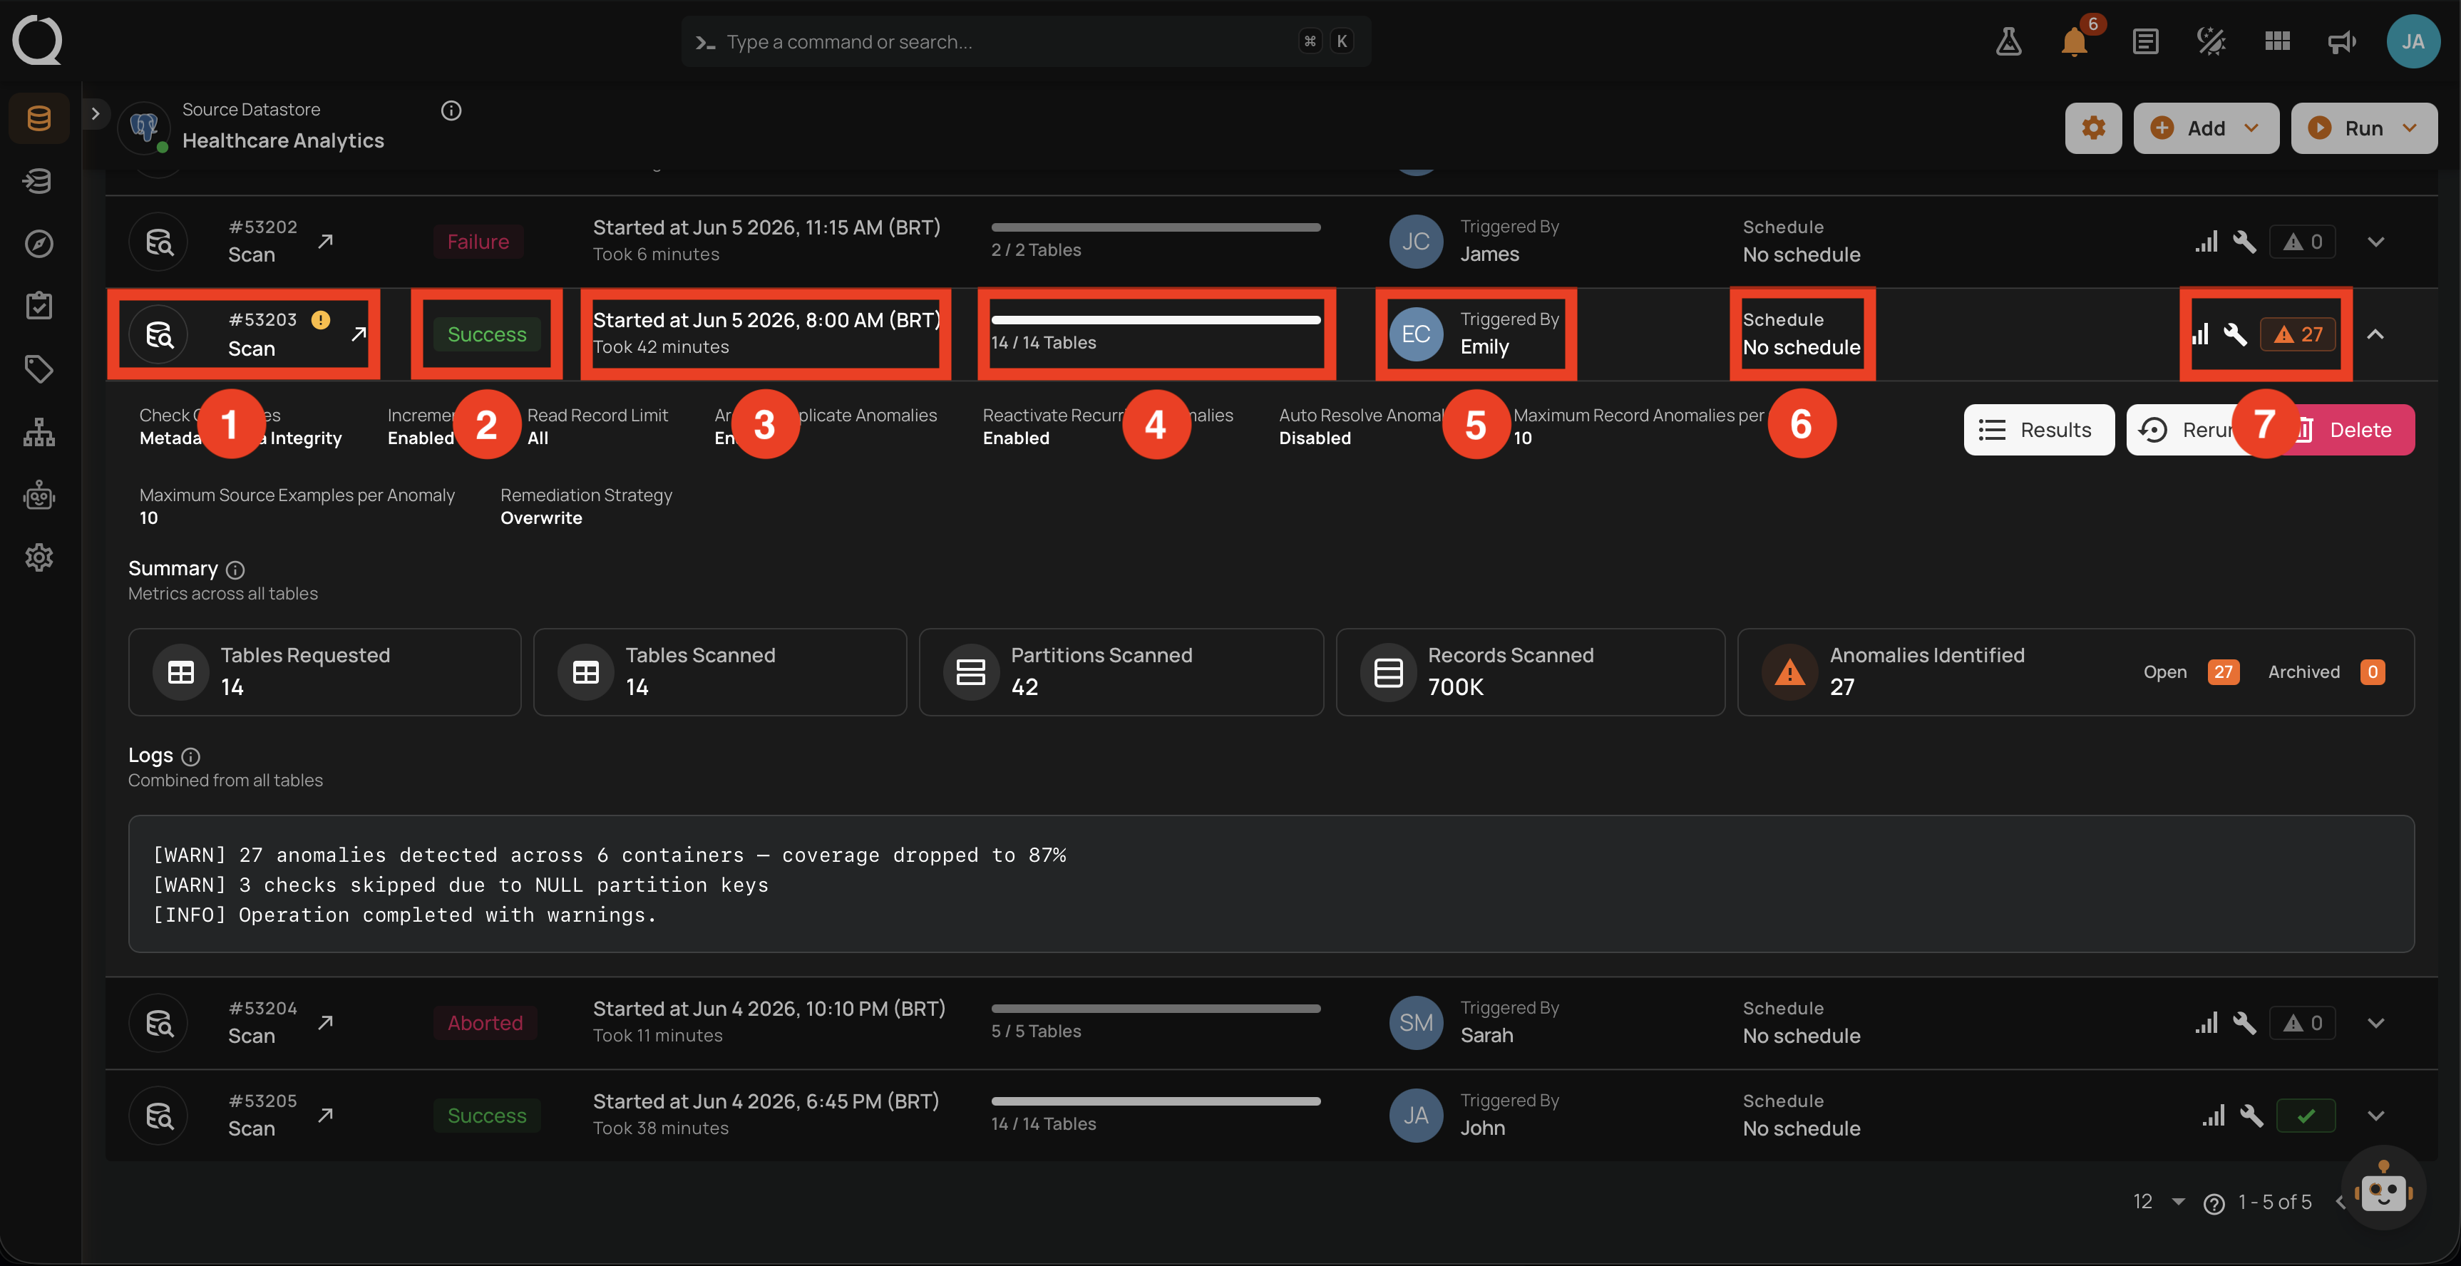This screenshot has height=1266, width=2461.
Task: Click the Failure status label on #53202
Action: (x=478, y=242)
